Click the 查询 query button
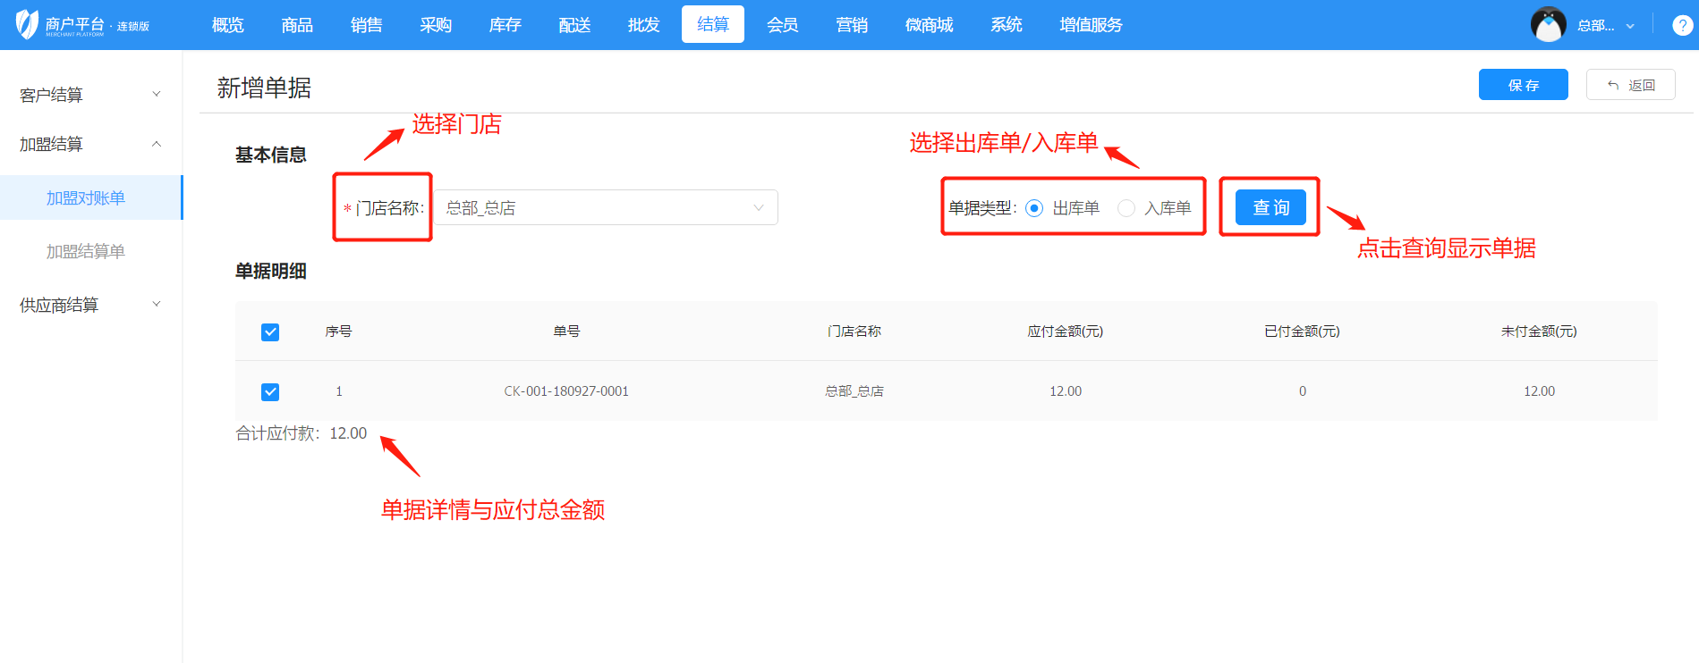The width and height of the screenshot is (1699, 663). pyautogui.click(x=1270, y=207)
